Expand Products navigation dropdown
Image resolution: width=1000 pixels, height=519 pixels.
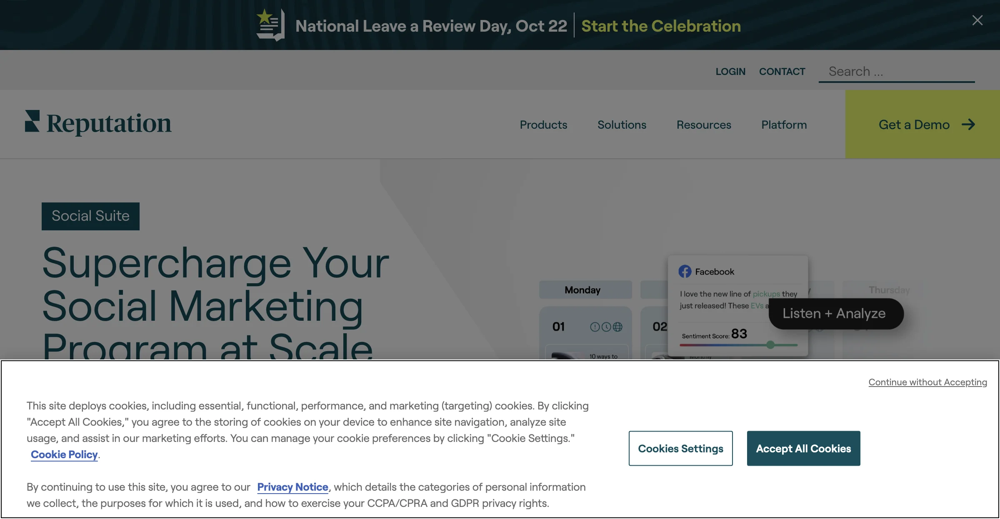[543, 124]
